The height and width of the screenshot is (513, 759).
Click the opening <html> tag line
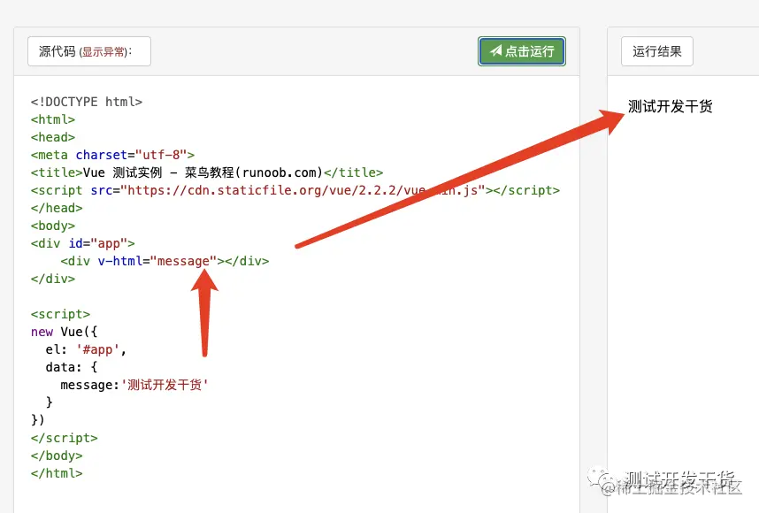click(53, 119)
